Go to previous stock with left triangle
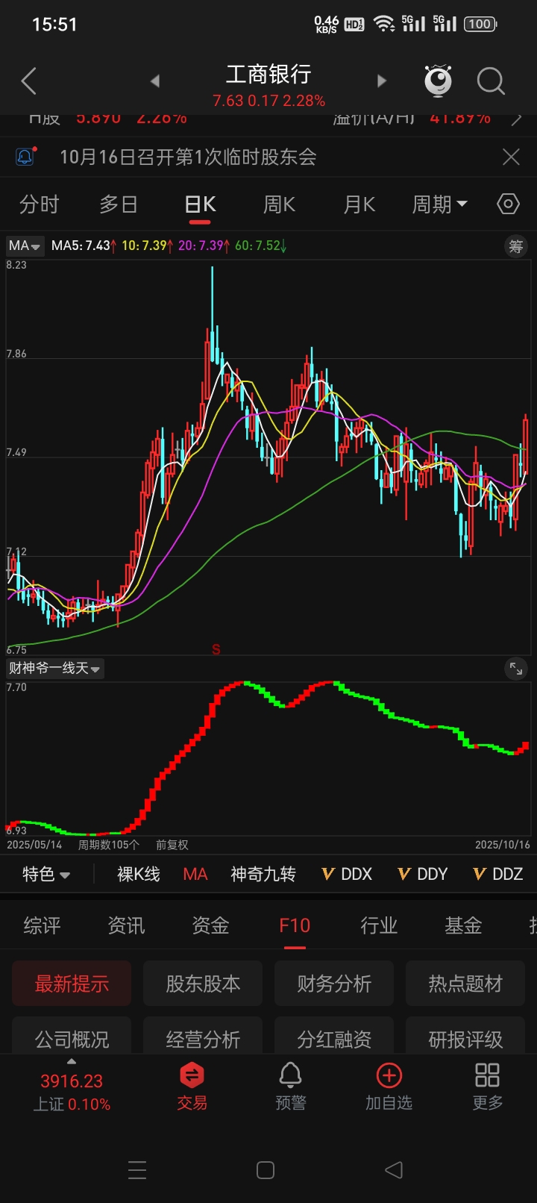Viewport: 537px width, 1203px height. (x=155, y=81)
